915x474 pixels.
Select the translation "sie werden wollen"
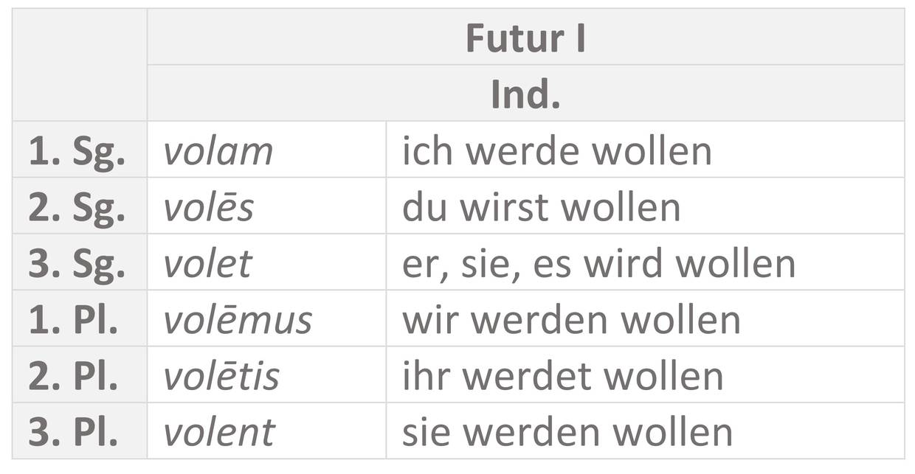click(x=567, y=432)
